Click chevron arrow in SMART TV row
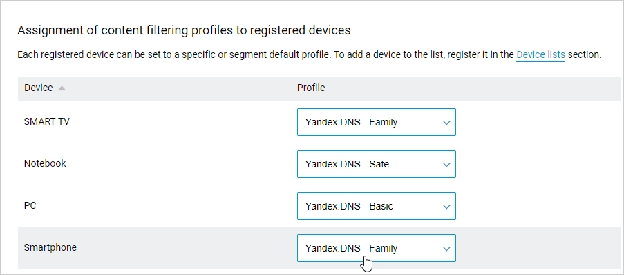 coord(446,123)
